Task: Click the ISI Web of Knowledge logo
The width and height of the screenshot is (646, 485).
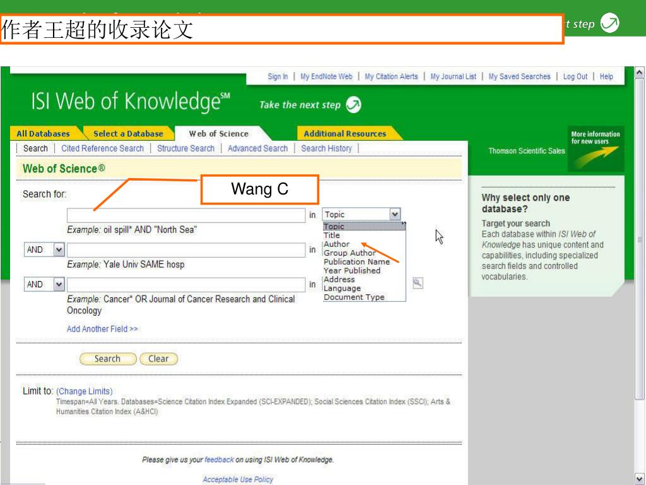Action: (x=131, y=102)
